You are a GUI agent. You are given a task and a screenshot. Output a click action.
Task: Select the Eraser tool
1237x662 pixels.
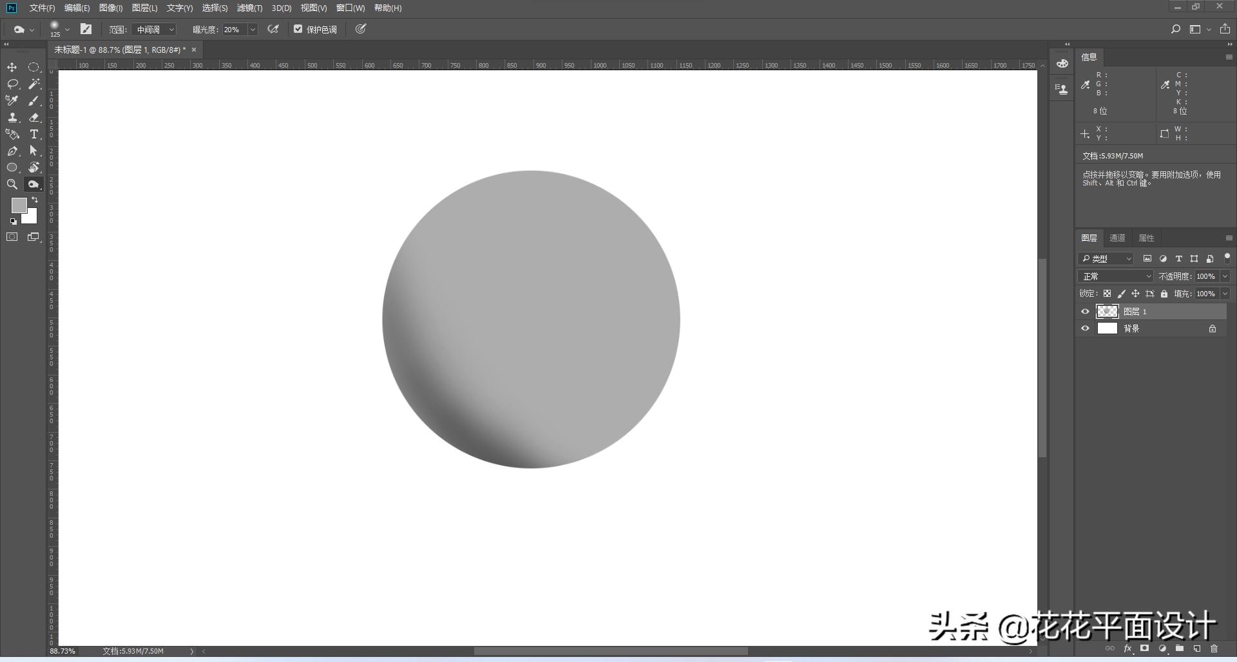coord(34,118)
